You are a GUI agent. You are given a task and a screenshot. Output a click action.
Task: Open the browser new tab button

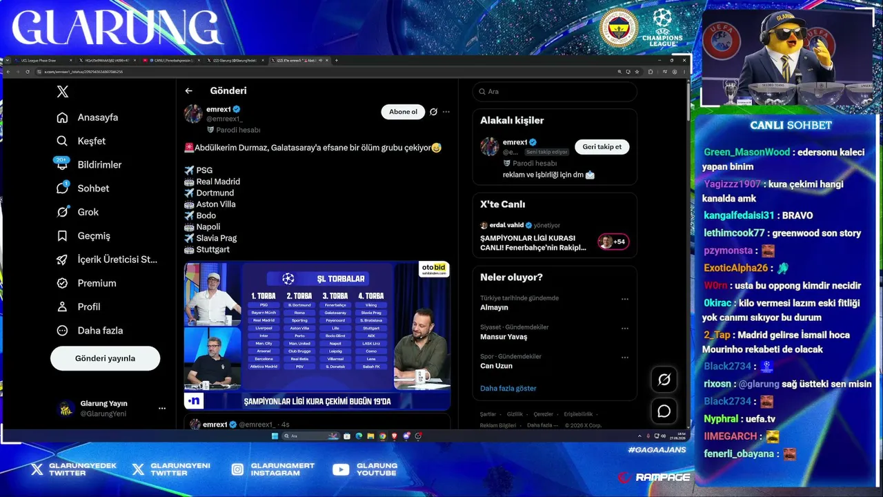click(337, 61)
